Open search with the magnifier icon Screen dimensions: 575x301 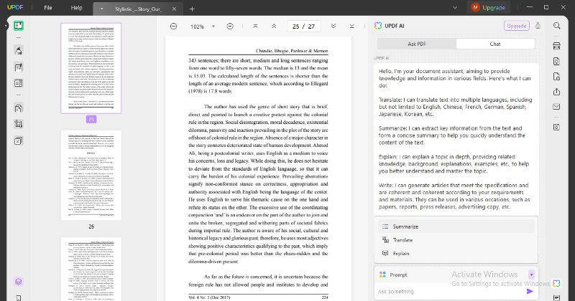point(556,26)
